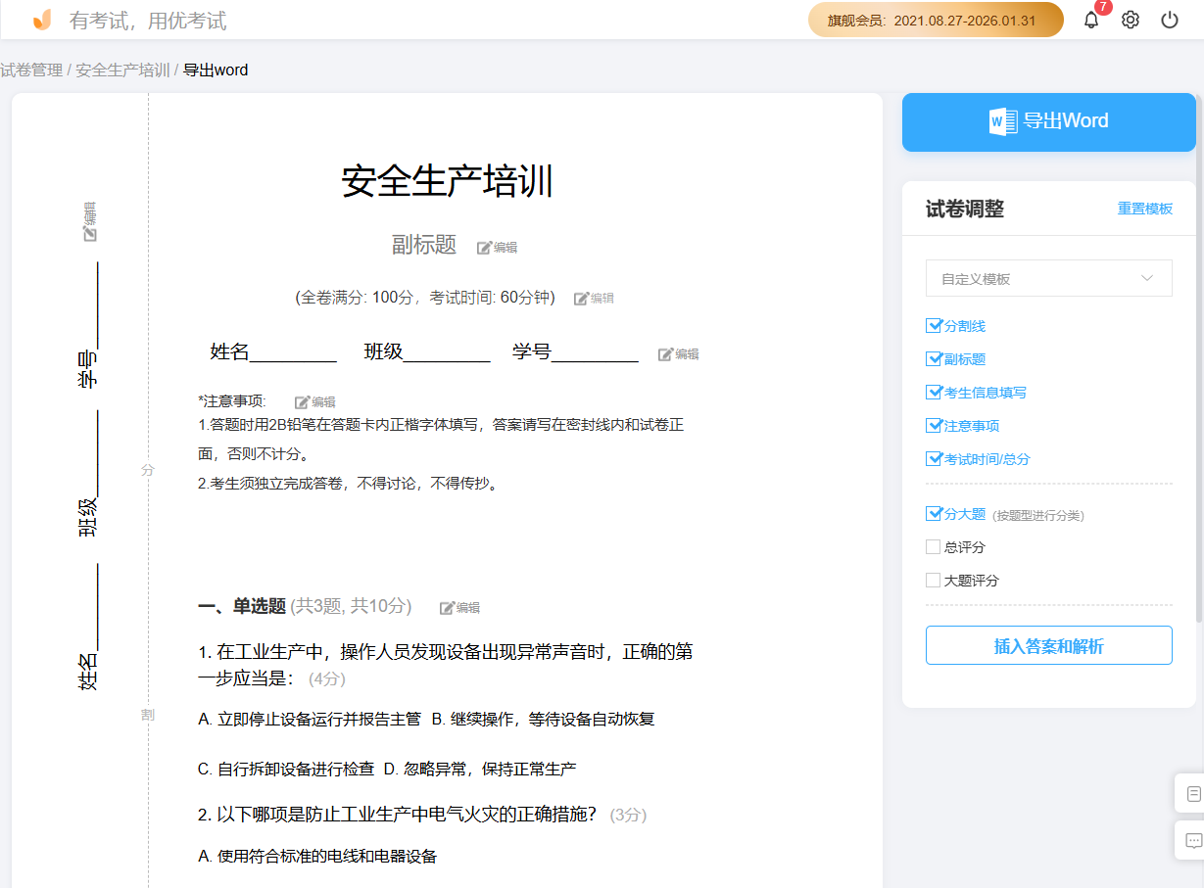
Task: Uncheck the 分割线 checkbox
Action: click(934, 326)
